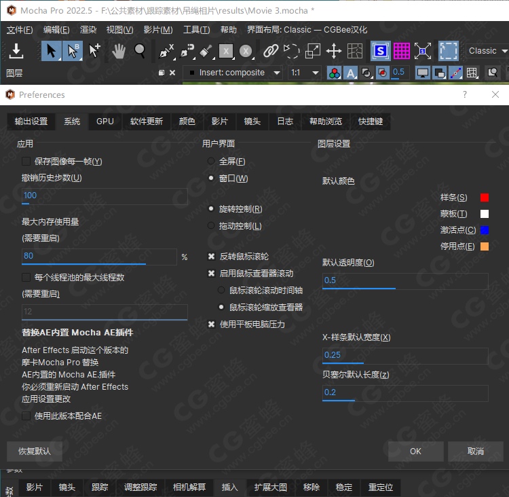Viewport: 509px width, 497px height.
Task: Toggle the Show Mesh grid icon
Action: tap(472, 73)
